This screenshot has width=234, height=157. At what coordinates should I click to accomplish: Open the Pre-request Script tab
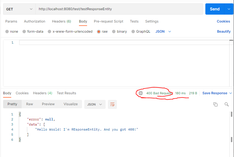pos(108,21)
